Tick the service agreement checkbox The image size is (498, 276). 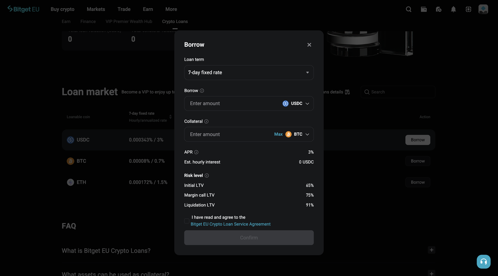(187, 221)
